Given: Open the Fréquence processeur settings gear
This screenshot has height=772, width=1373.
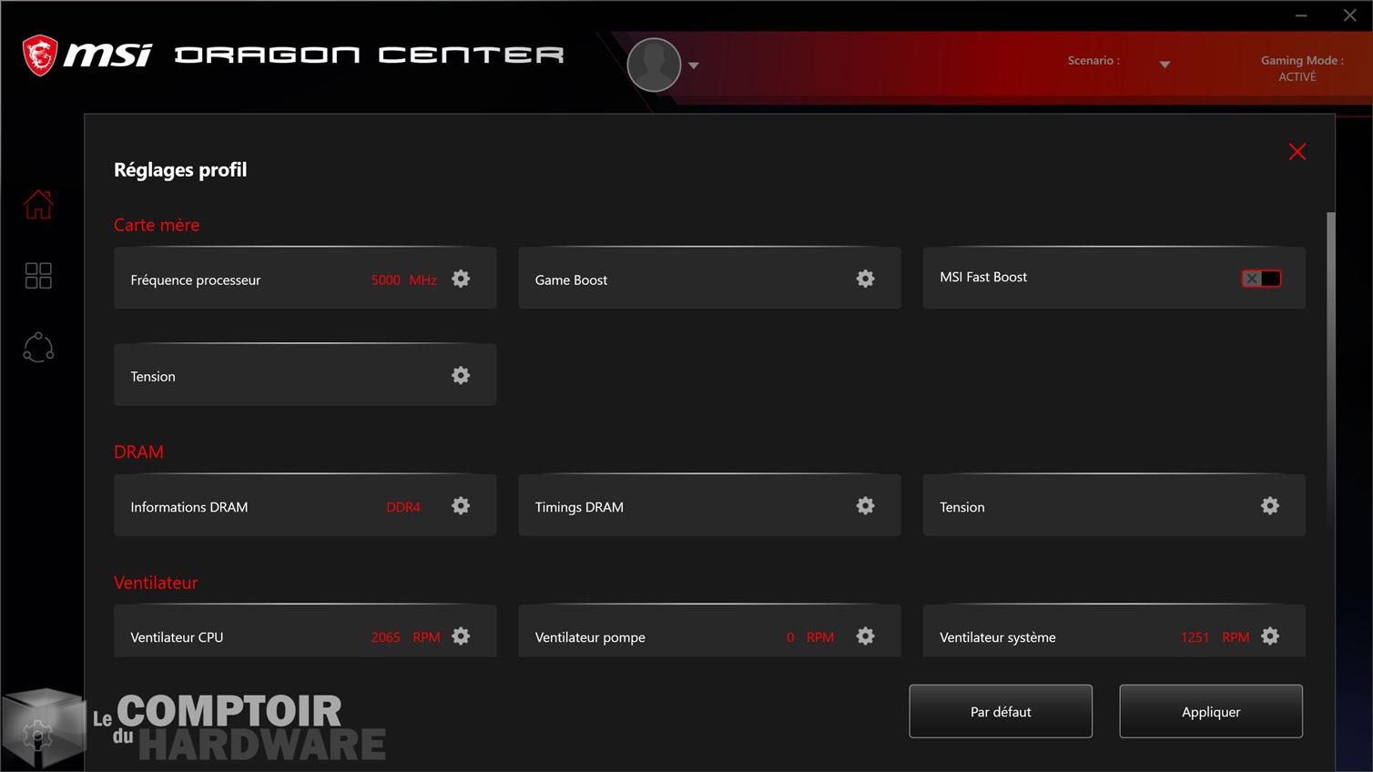Looking at the screenshot, I should [x=461, y=279].
